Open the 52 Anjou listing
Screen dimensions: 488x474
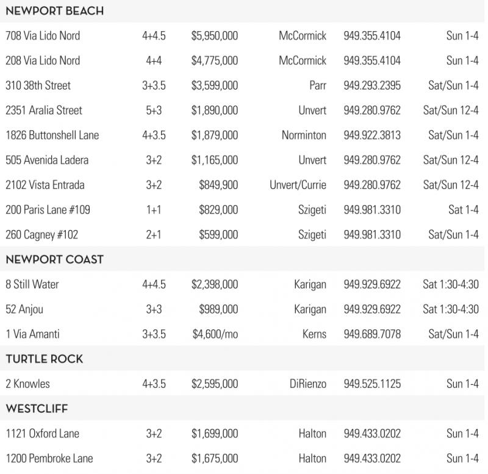26,309
